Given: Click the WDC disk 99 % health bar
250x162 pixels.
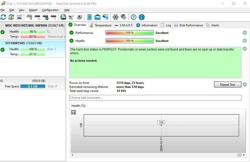Looking at the screenshot, I should coord(33,32).
